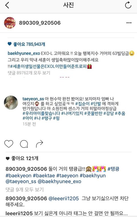Open the #baekhyun hashtag
The width and height of the screenshot is (137, 217).
click(x=93, y=175)
